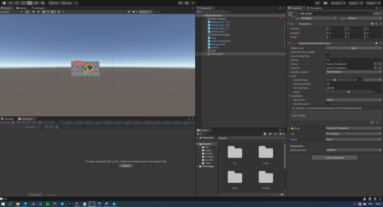Expand the Grid object in Hierarchy
Image resolution: width=383 pixels, height=207 pixels.
pos(206,51)
